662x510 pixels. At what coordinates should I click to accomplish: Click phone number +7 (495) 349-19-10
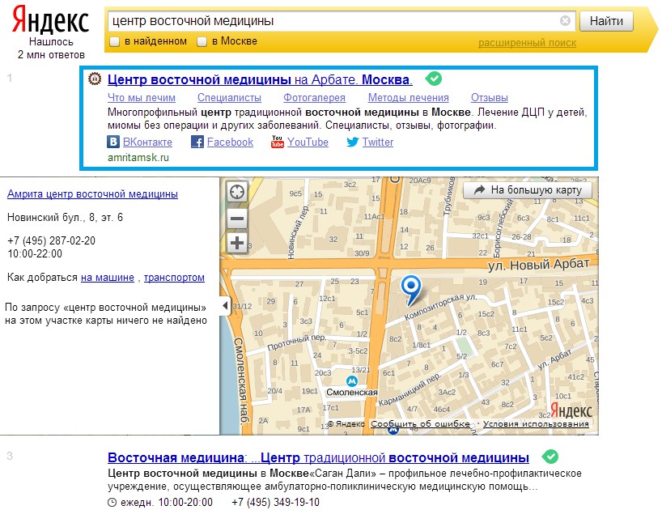click(x=275, y=503)
